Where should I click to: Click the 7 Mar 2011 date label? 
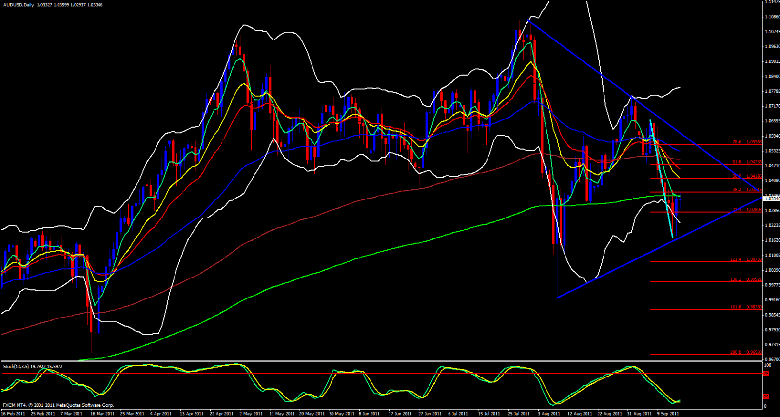coord(72,414)
